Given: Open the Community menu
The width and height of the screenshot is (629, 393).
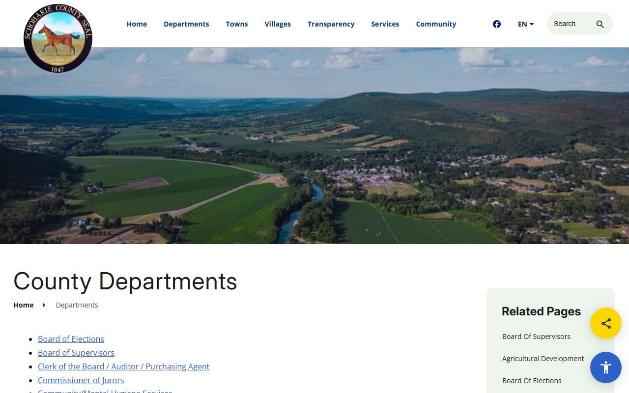Looking at the screenshot, I should (x=436, y=24).
